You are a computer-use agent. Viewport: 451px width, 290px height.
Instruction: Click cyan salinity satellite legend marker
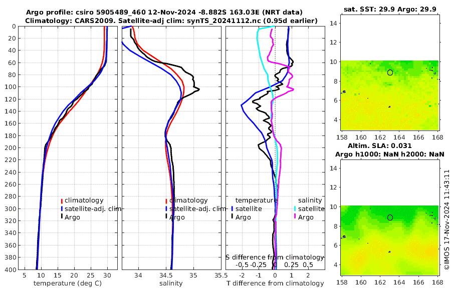pyautogui.click(x=295, y=208)
